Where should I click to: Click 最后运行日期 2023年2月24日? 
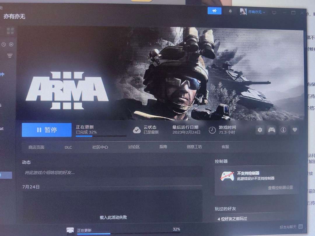[x=186, y=130]
